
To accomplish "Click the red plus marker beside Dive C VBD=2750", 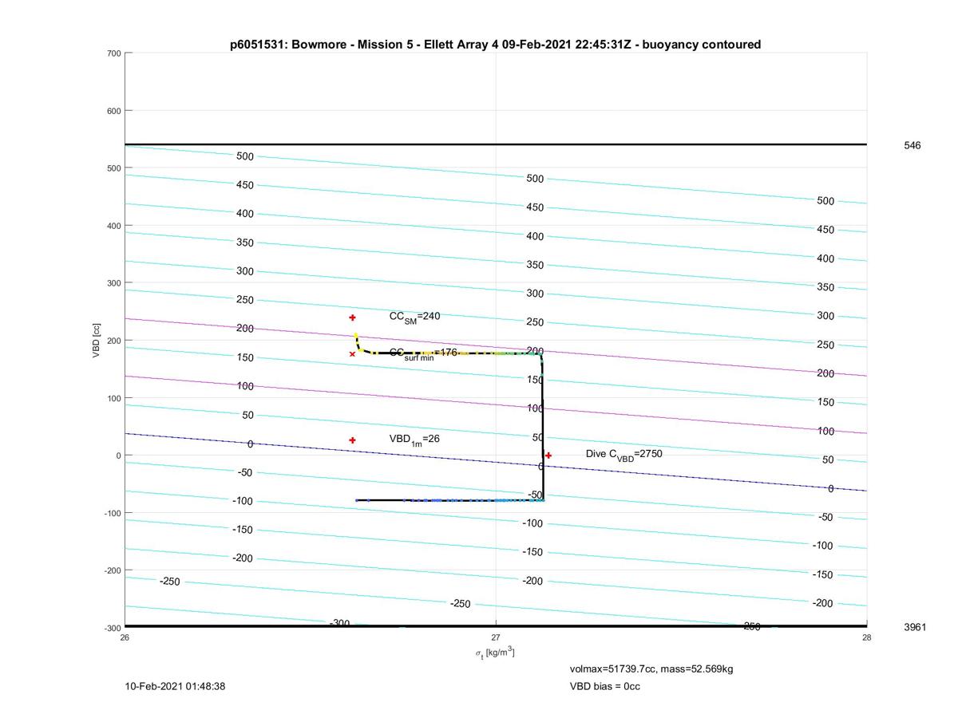I will tap(548, 456).
